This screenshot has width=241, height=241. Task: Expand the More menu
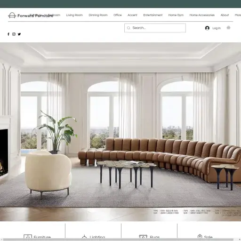pos(238,15)
